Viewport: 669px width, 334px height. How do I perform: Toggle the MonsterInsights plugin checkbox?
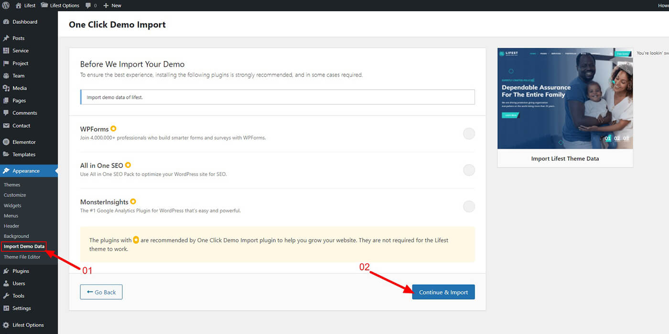tap(469, 206)
